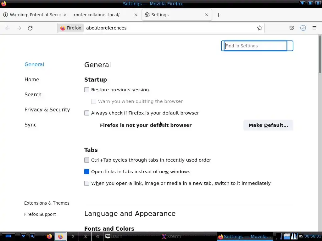Click Settings — Mozilla taskbar entry
The height and width of the screenshot is (241, 322).
245,237
